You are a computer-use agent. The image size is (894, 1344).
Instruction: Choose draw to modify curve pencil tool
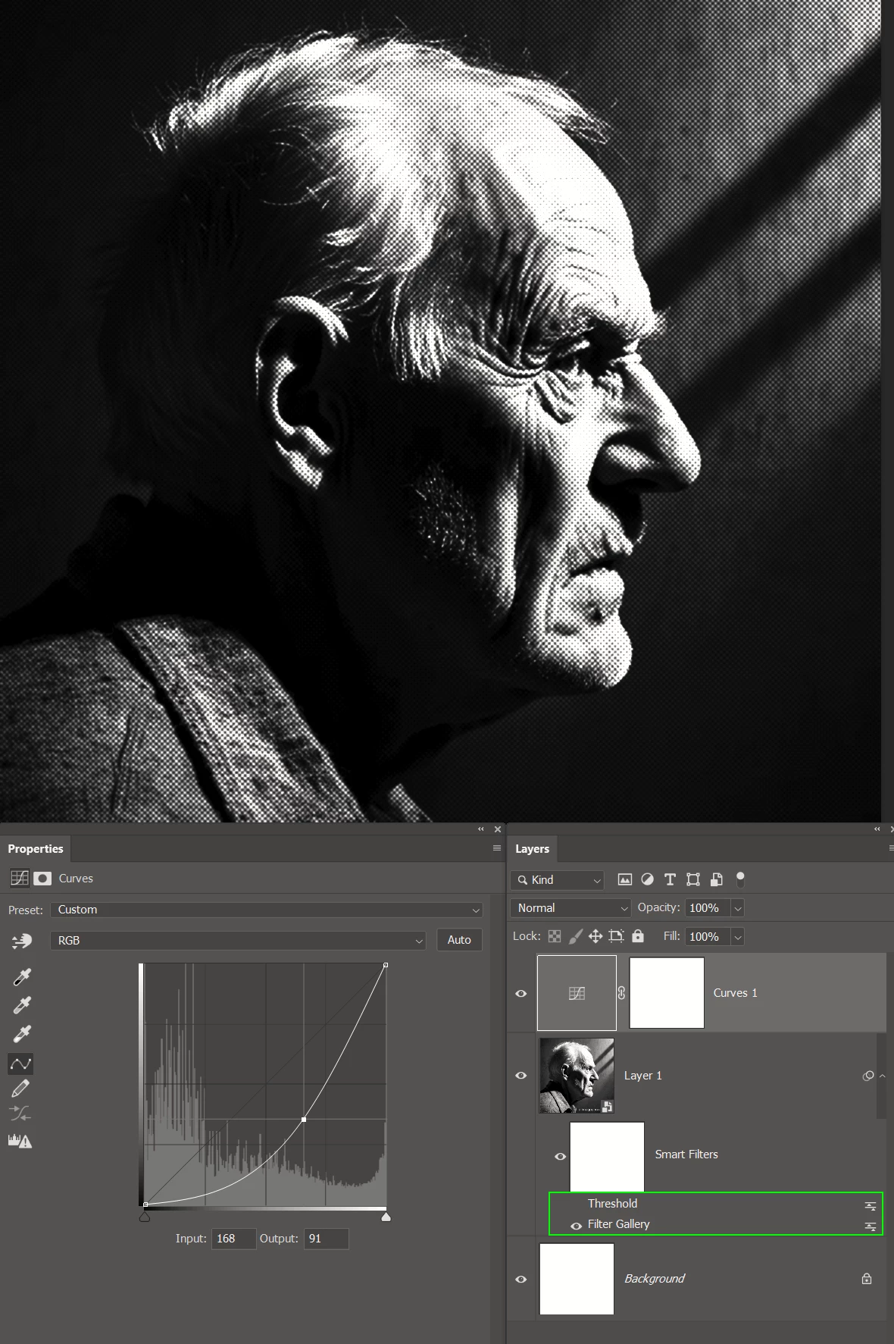[20, 1089]
